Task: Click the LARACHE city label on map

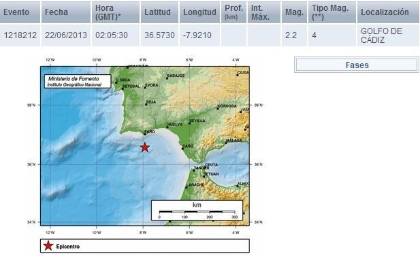Action: 195,185
